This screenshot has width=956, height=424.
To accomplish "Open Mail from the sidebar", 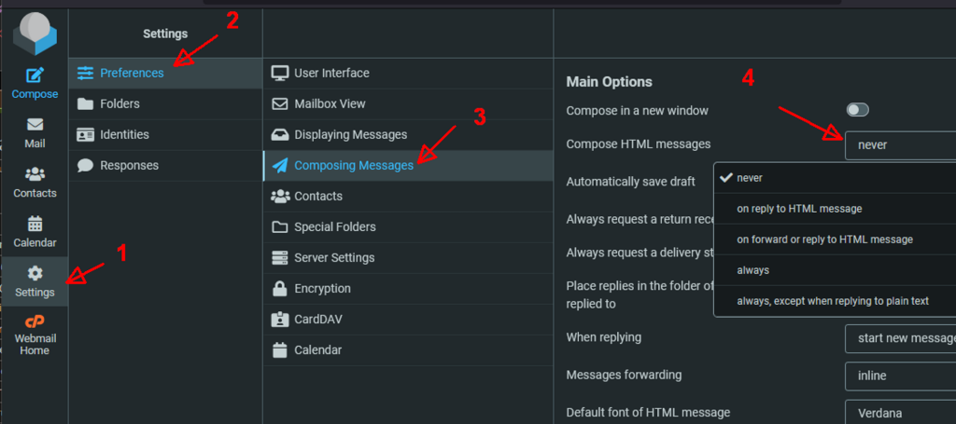I will (x=35, y=126).
